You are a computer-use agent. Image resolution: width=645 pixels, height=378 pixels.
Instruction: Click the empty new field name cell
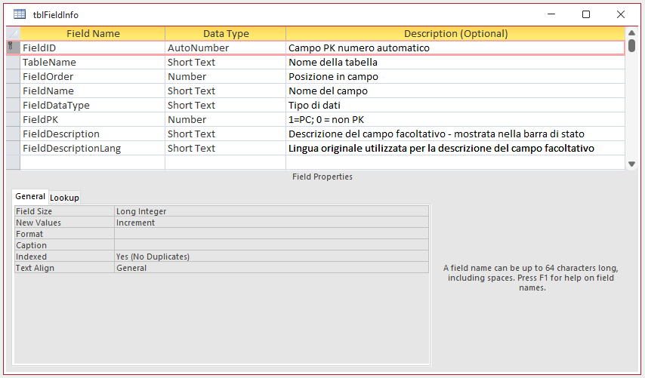[x=93, y=163]
